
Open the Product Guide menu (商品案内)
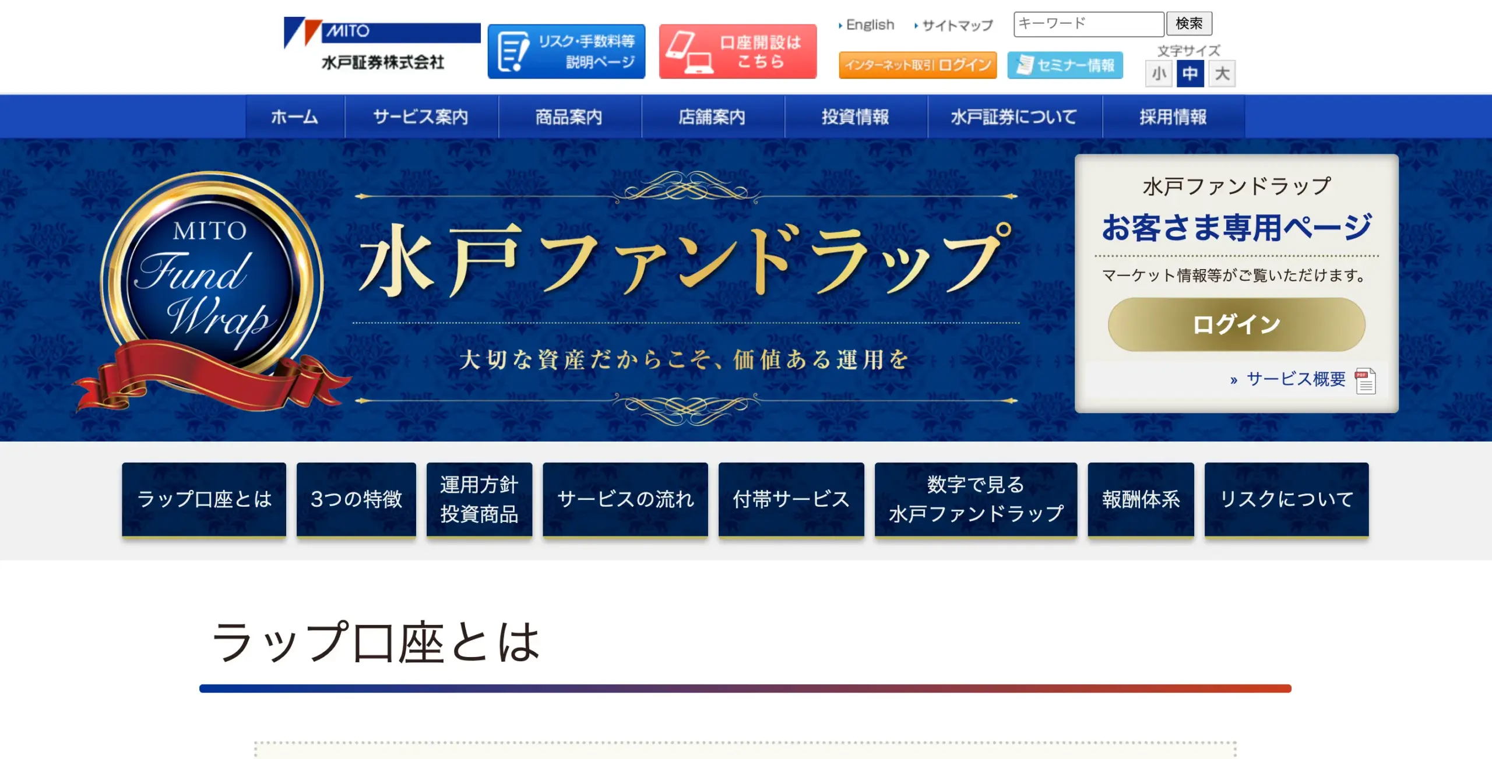[569, 117]
